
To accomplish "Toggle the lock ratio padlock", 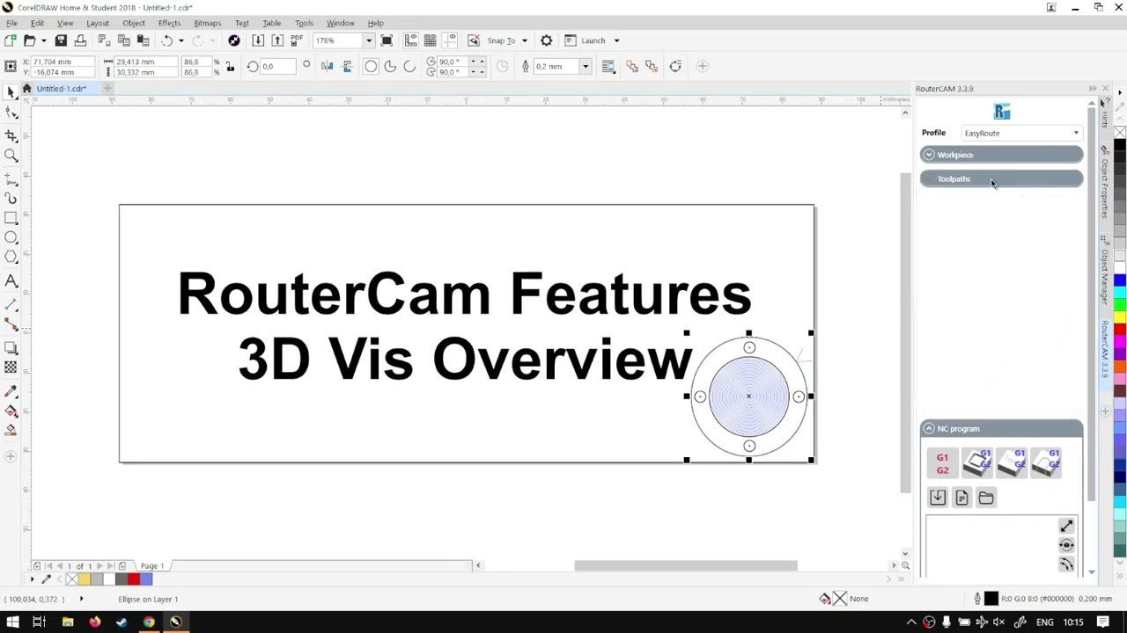I will tap(230, 67).
